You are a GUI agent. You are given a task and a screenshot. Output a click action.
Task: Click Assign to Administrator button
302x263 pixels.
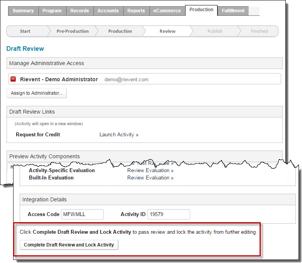(x=37, y=93)
